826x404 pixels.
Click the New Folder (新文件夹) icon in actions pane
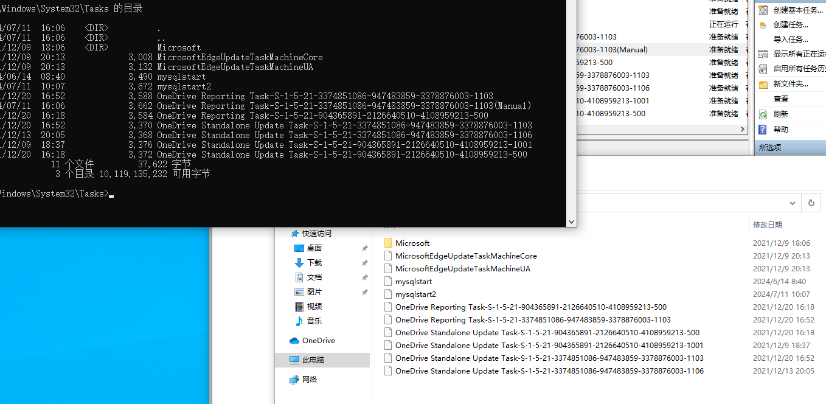(763, 85)
